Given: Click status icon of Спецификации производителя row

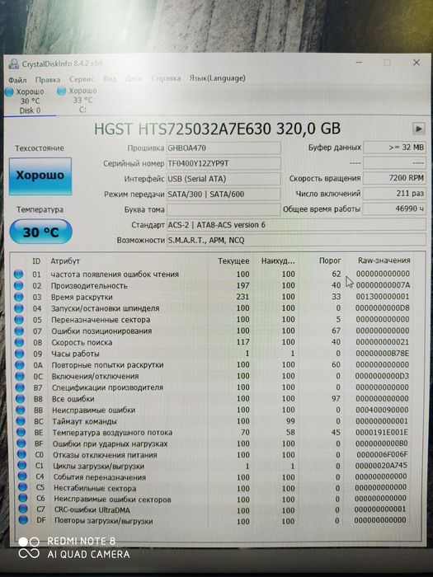Looking at the screenshot, I should click(21, 388).
